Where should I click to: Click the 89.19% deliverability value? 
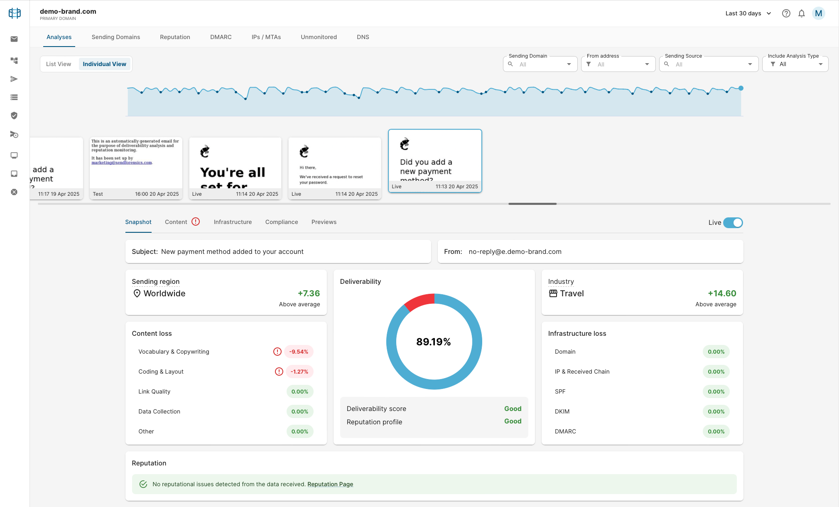coord(434,342)
